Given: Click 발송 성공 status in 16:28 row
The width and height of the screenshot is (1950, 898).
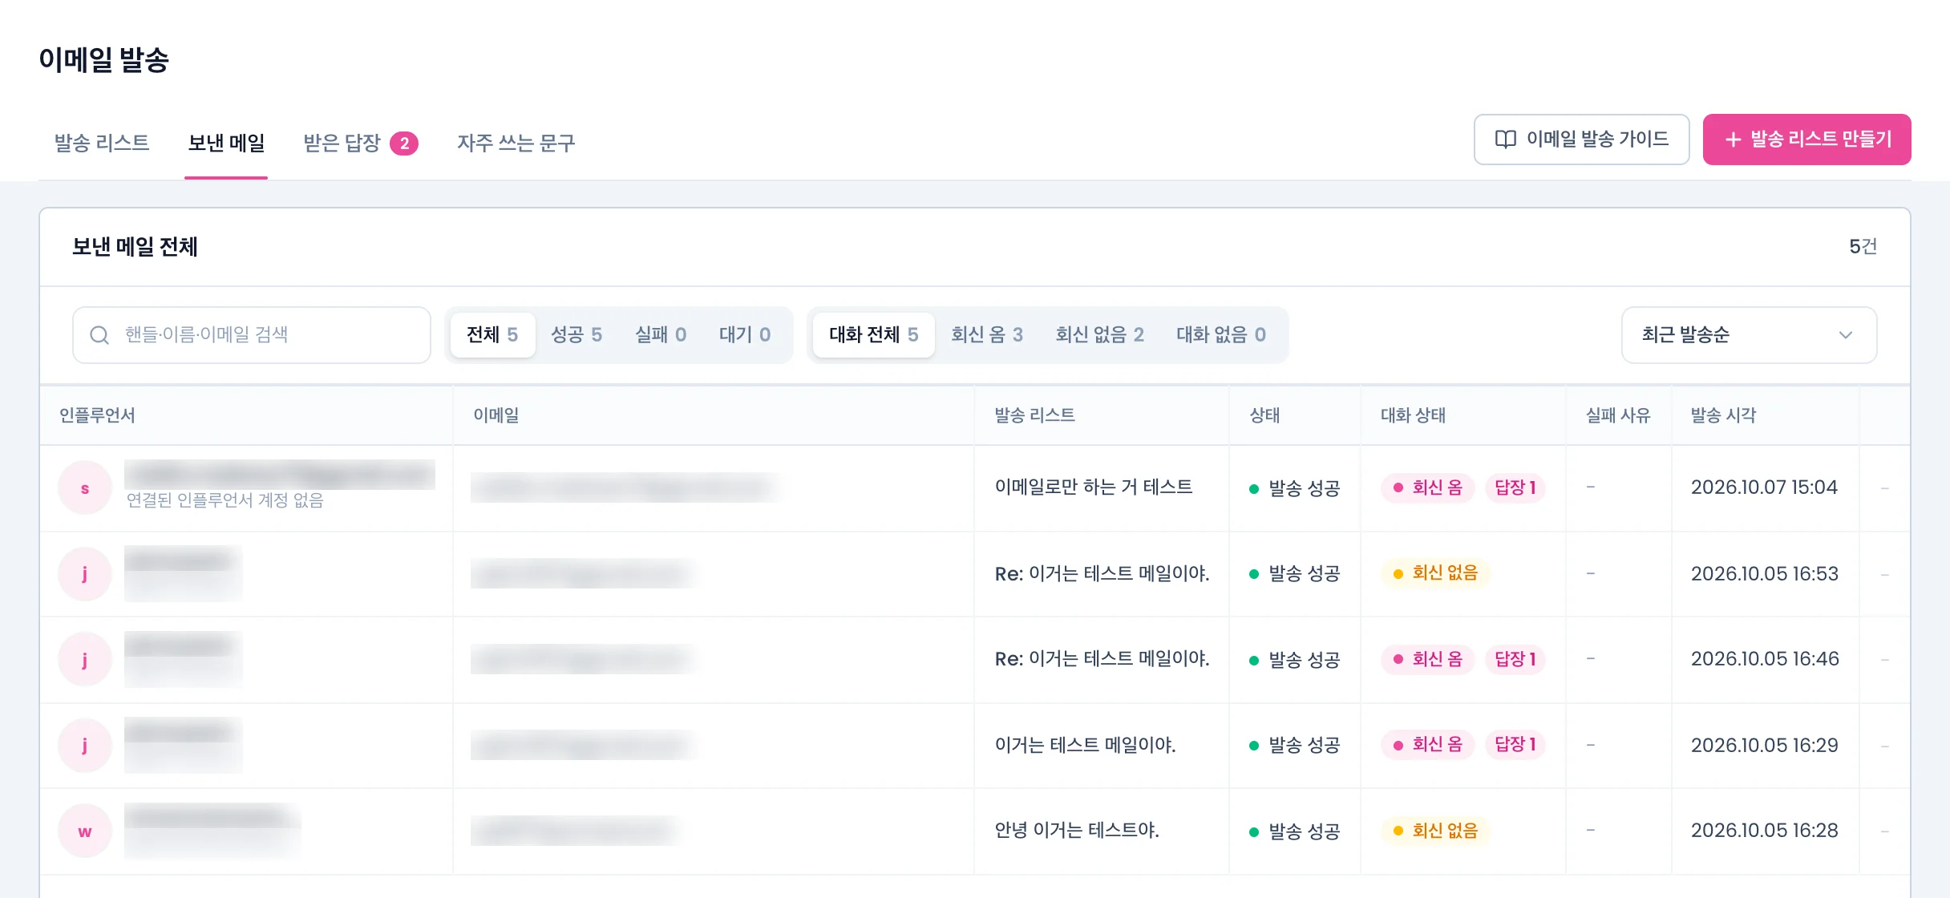Looking at the screenshot, I should point(1295,831).
